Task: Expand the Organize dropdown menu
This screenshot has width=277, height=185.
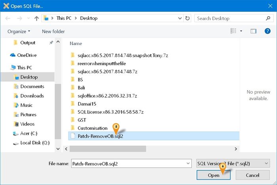Action: (19, 31)
